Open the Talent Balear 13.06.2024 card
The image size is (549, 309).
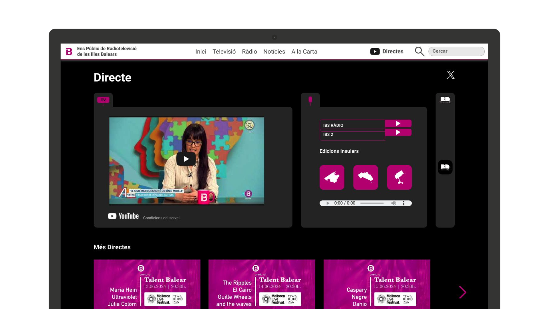tap(147, 284)
